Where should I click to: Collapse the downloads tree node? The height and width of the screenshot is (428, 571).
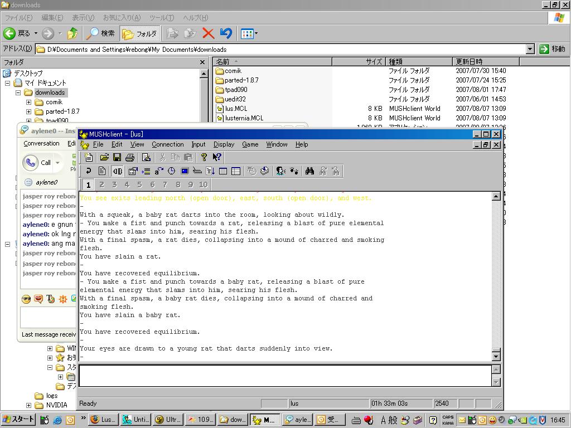click(x=18, y=93)
